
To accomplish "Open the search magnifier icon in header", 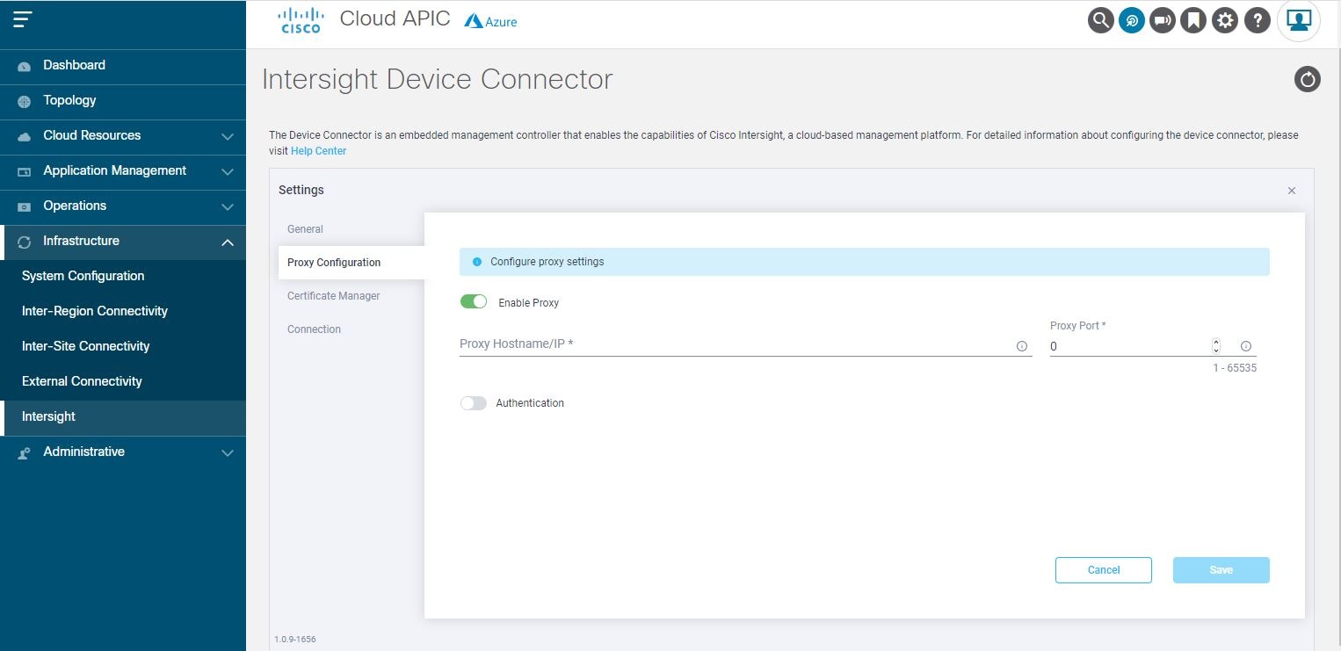I will pyautogui.click(x=1100, y=20).
